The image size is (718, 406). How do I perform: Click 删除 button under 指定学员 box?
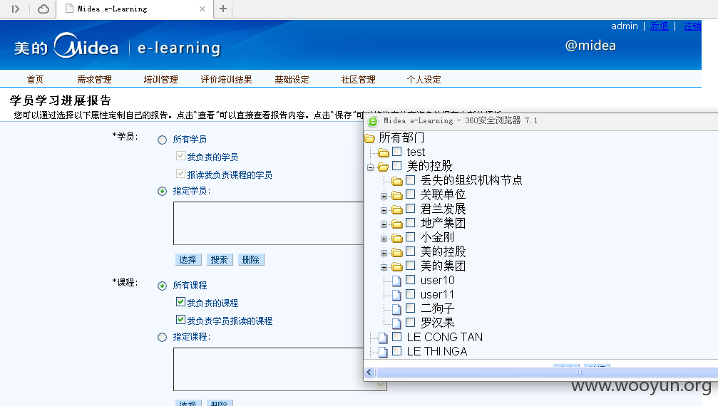coord(251,260)
